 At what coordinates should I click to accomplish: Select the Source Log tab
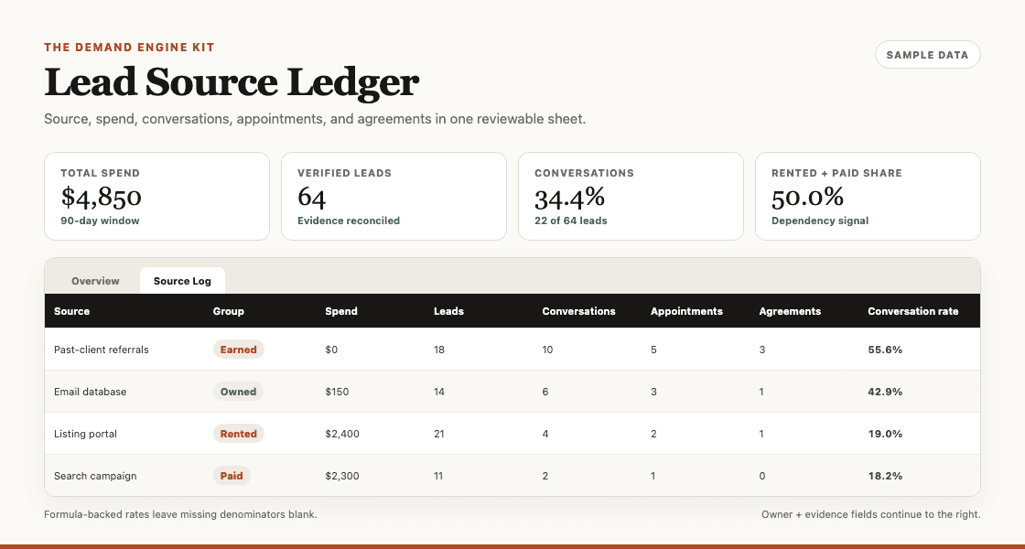pos(182,281)
